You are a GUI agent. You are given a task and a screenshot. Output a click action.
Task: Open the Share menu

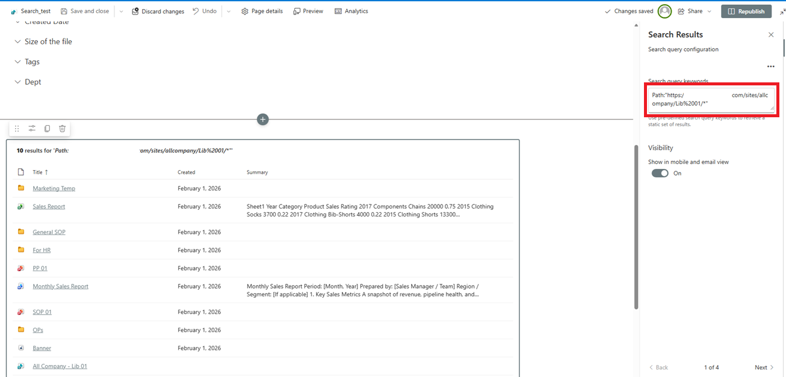click(x=695, y=11)
